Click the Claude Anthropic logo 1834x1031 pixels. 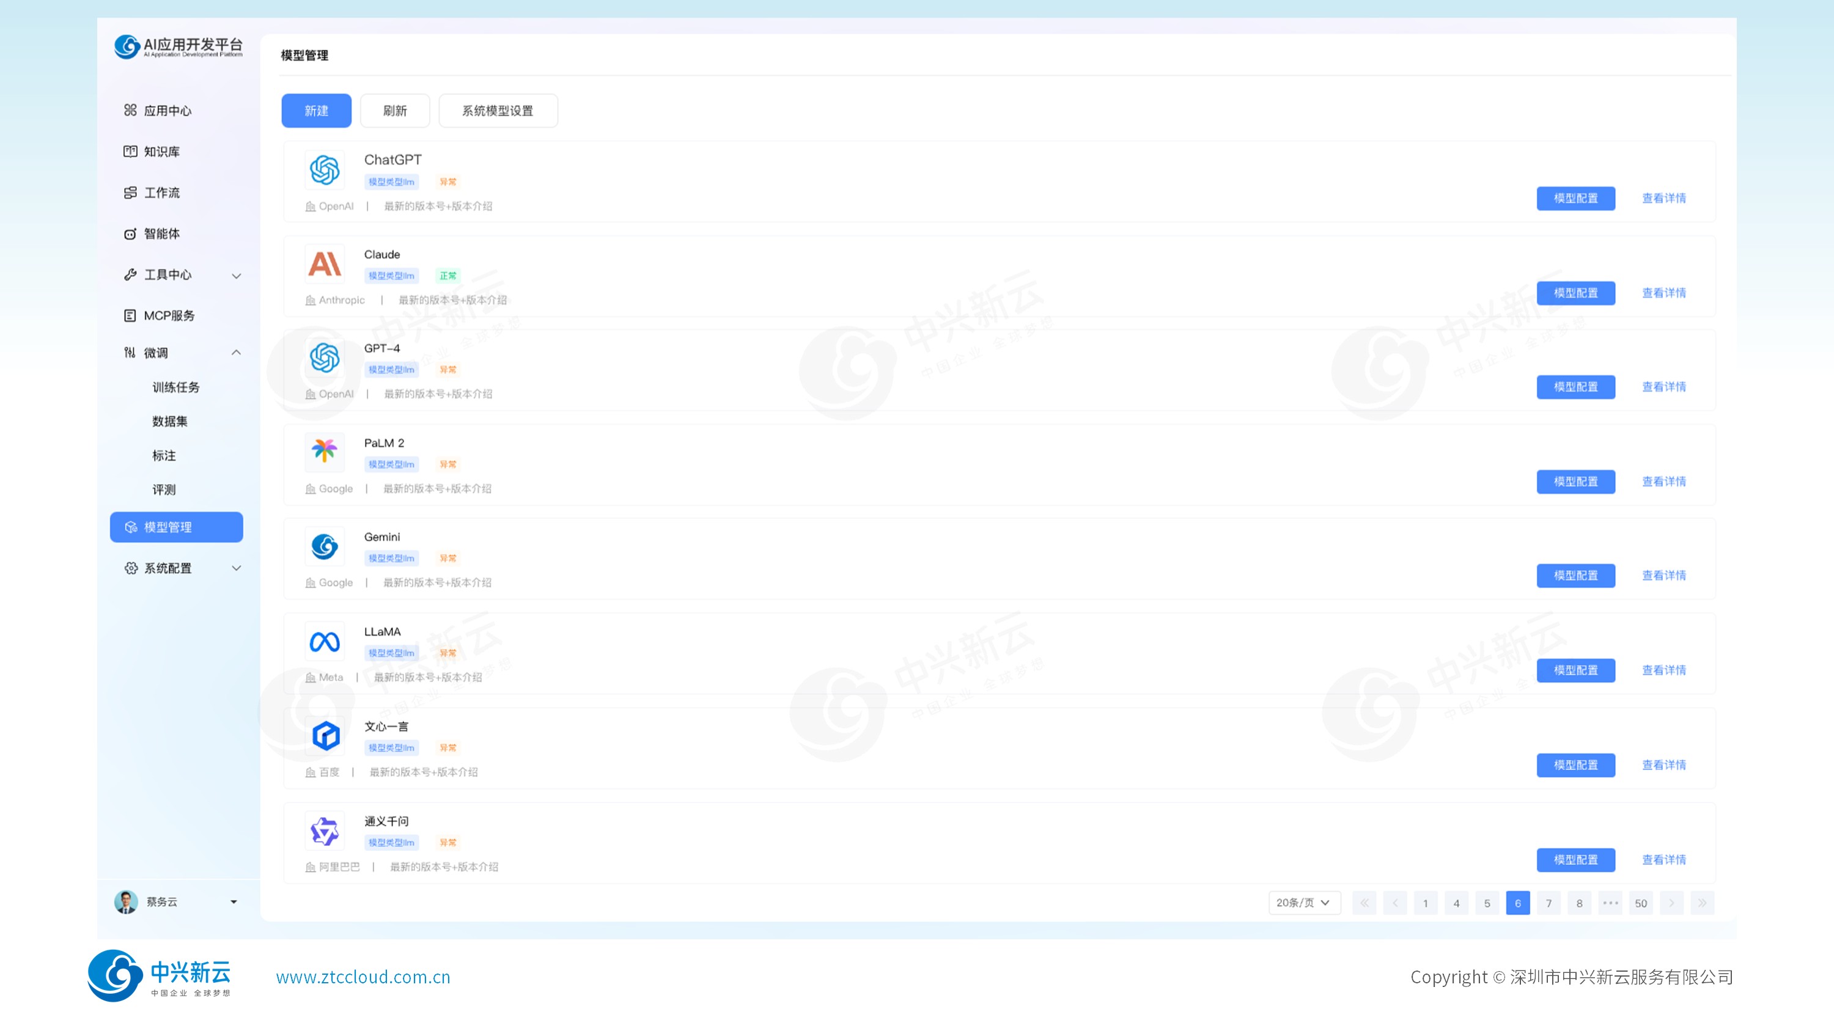pos(325,264)
